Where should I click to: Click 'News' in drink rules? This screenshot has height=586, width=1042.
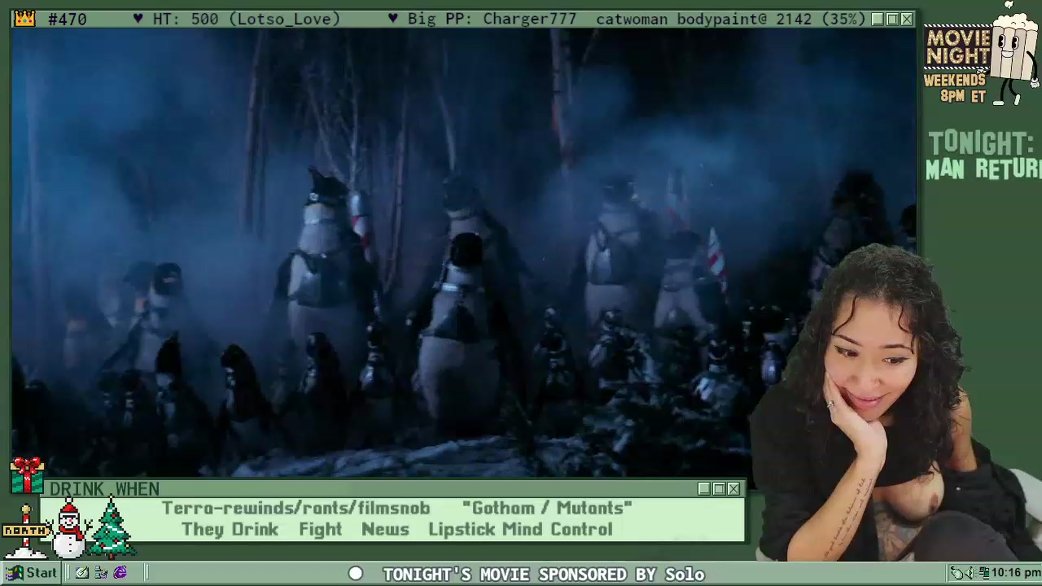point(385,529)
